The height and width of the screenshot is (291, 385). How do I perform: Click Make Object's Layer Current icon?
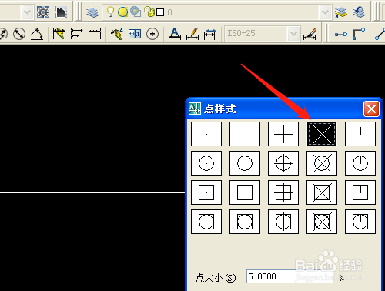click(340, 12)
